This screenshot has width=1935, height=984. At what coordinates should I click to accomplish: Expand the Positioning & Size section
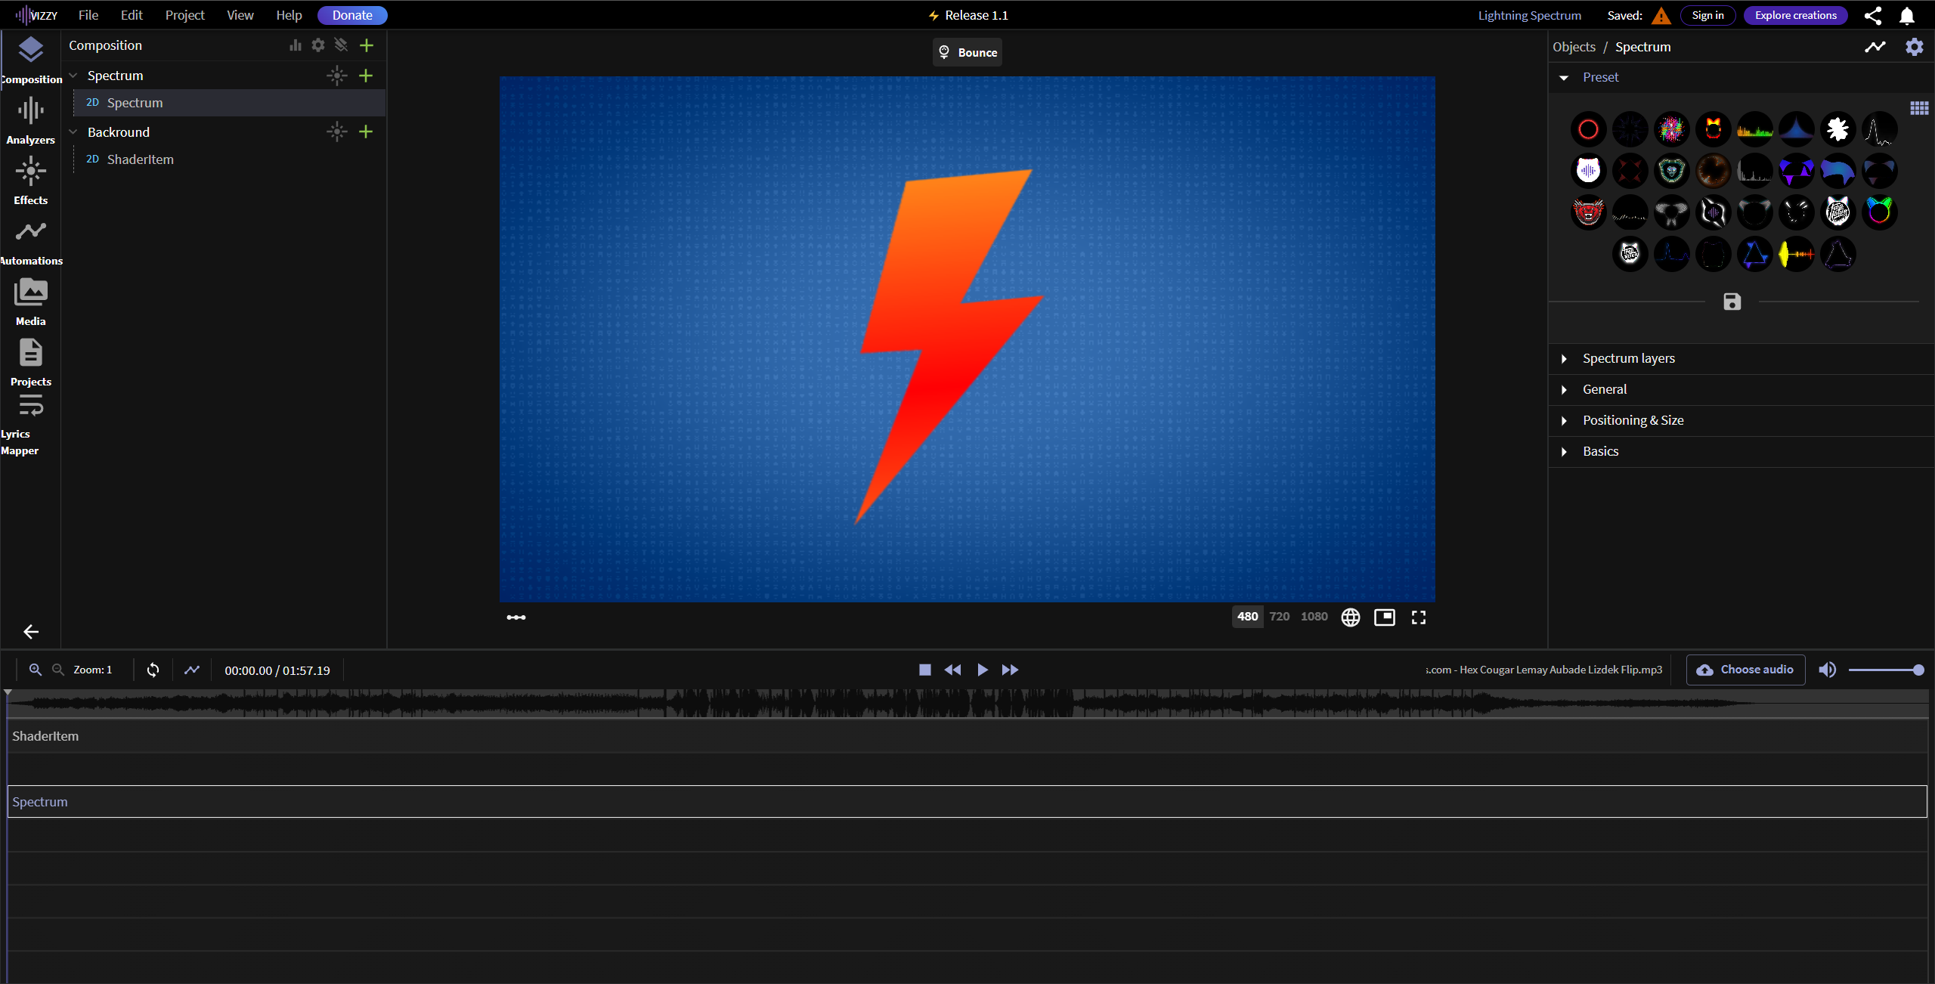pyautogui.click(x=1633, y=420)
